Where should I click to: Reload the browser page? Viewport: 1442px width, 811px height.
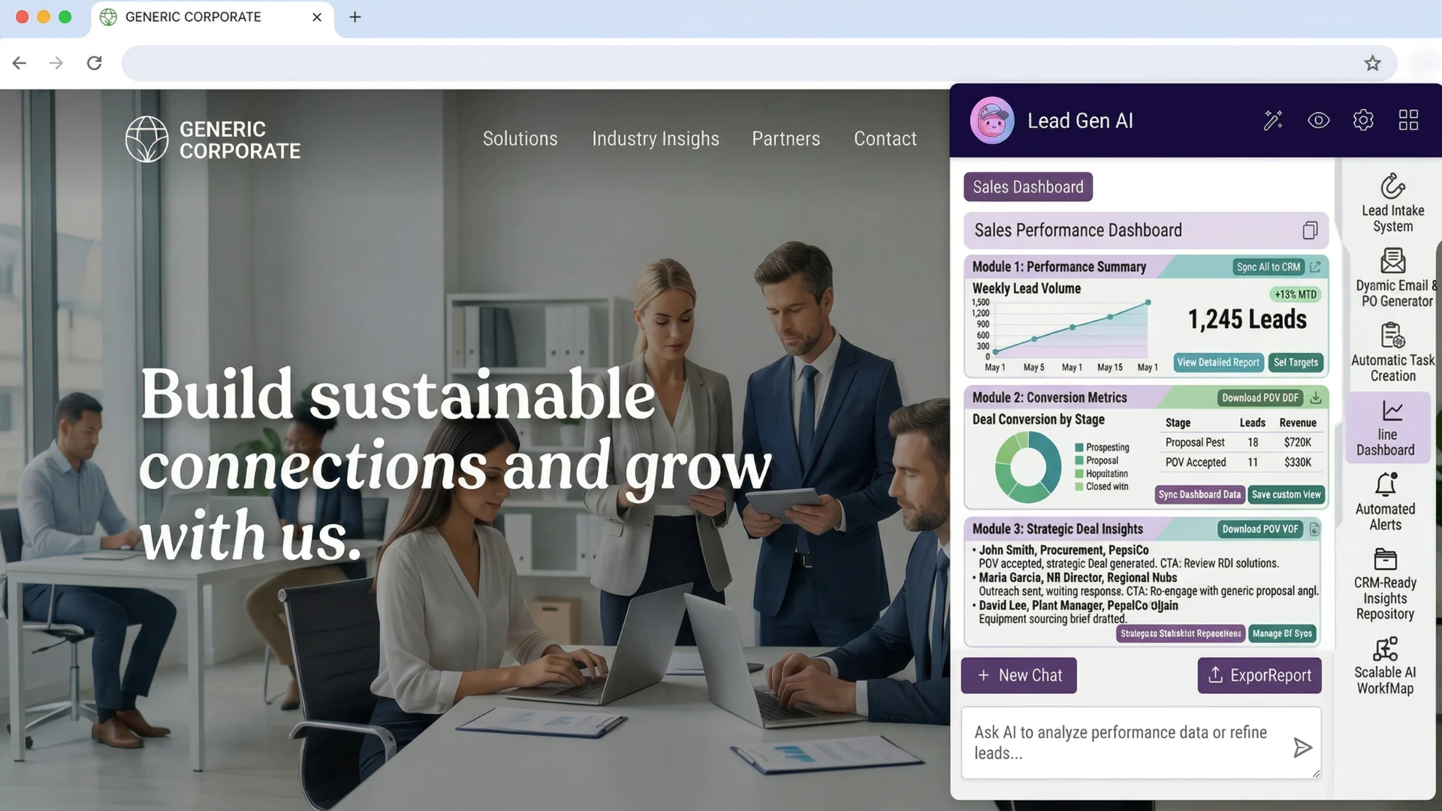point(94,63)
